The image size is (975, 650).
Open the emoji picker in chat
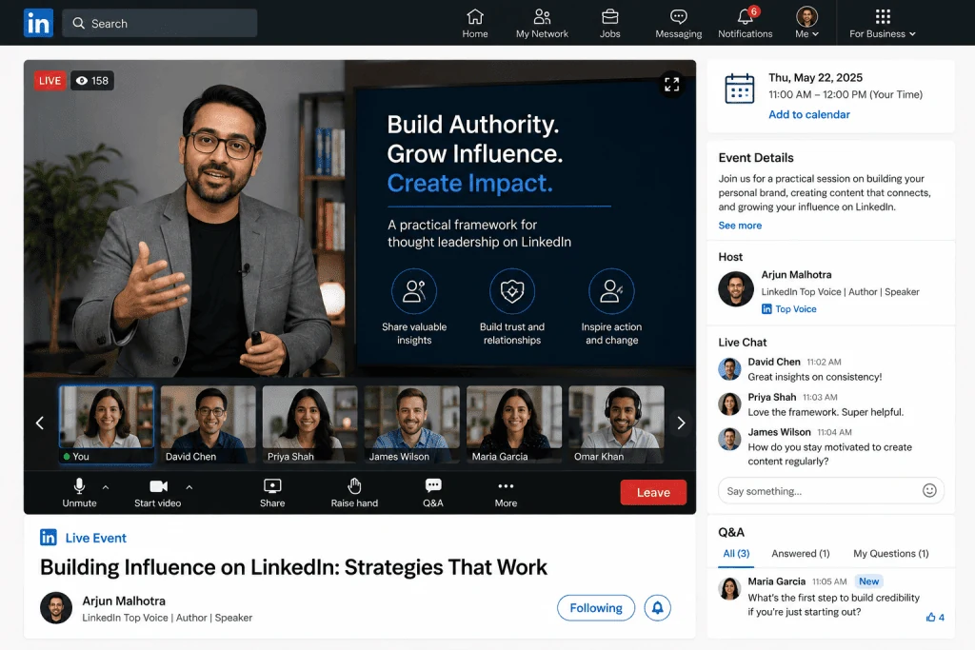929,491
